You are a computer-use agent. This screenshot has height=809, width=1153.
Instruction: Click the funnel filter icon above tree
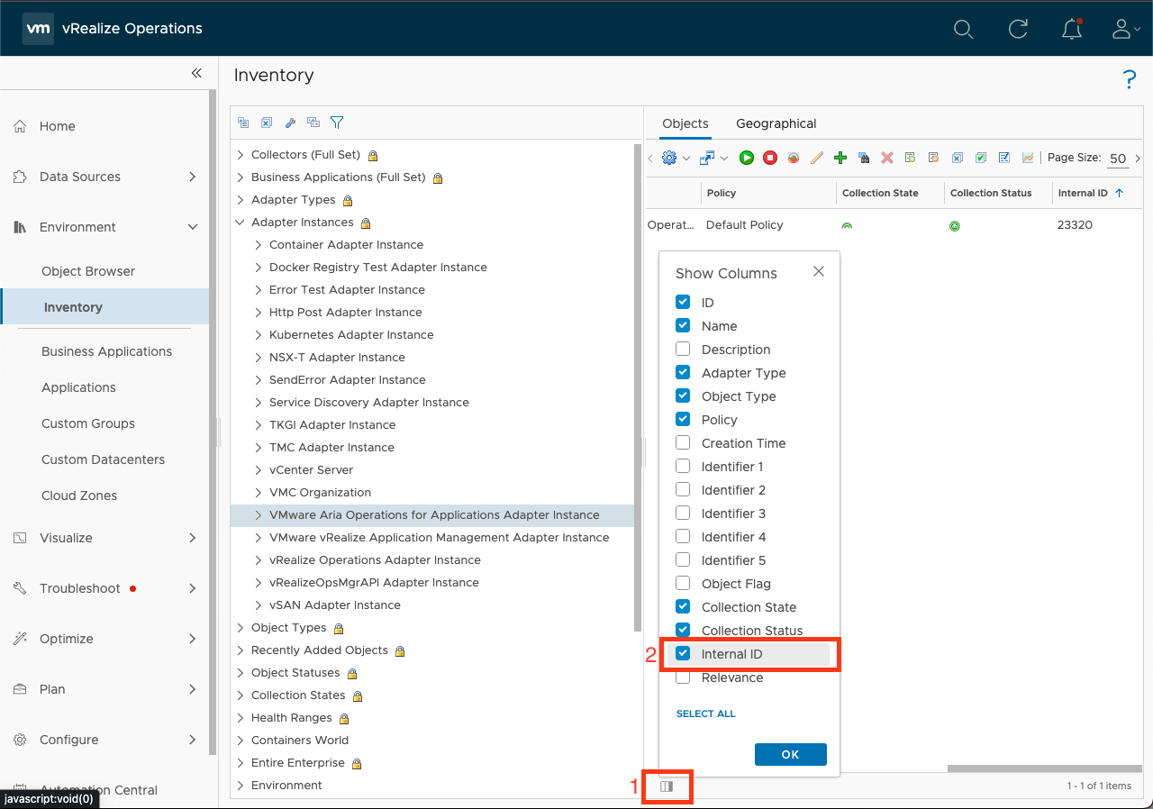click(x=337, y=123)
